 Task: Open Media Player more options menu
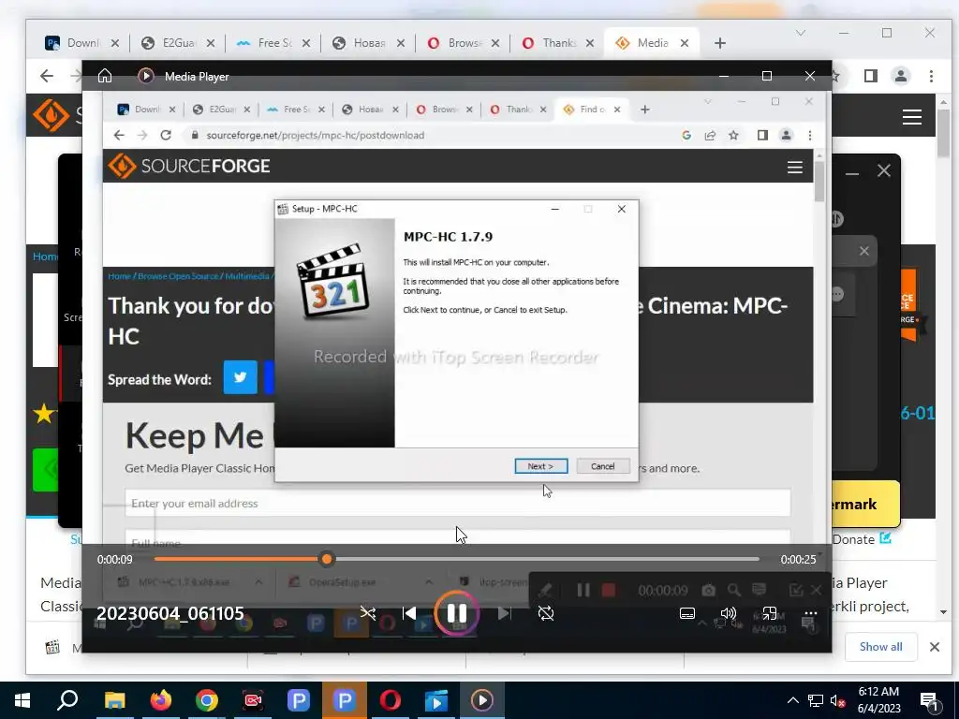[810, 613]
